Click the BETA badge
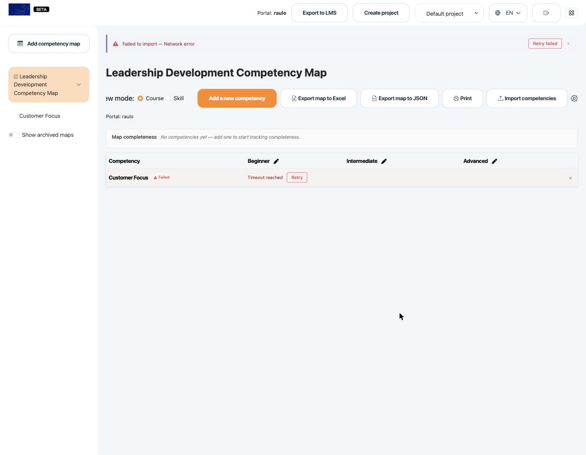Image resolution: width=586 pixels, height=455 pixels. coord(41,9)
